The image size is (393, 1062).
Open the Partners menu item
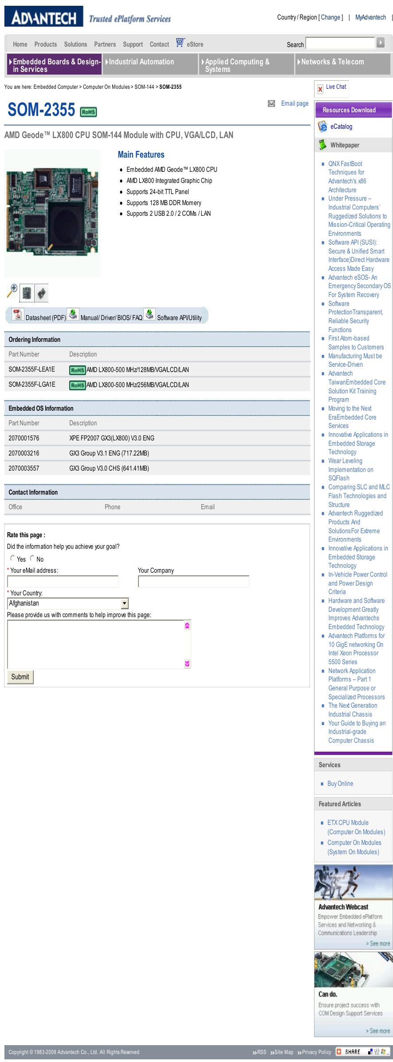pyautogui.click(x=105, y=44)
